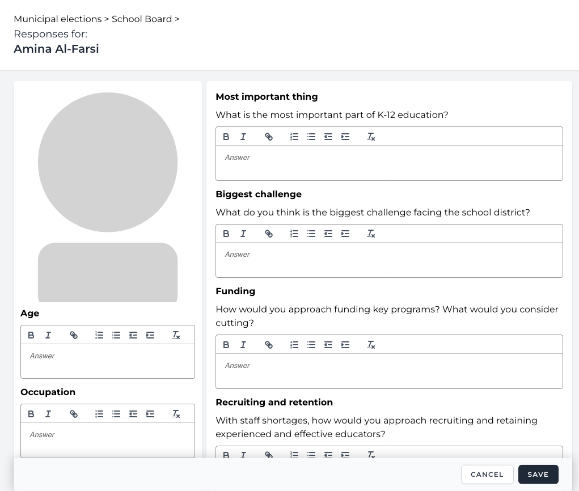Add numbered list in Age editor

99,335
